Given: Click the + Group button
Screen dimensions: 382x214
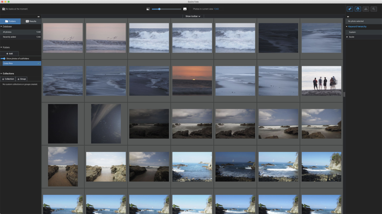Looking at the screenshot, I should pos(21,79).
